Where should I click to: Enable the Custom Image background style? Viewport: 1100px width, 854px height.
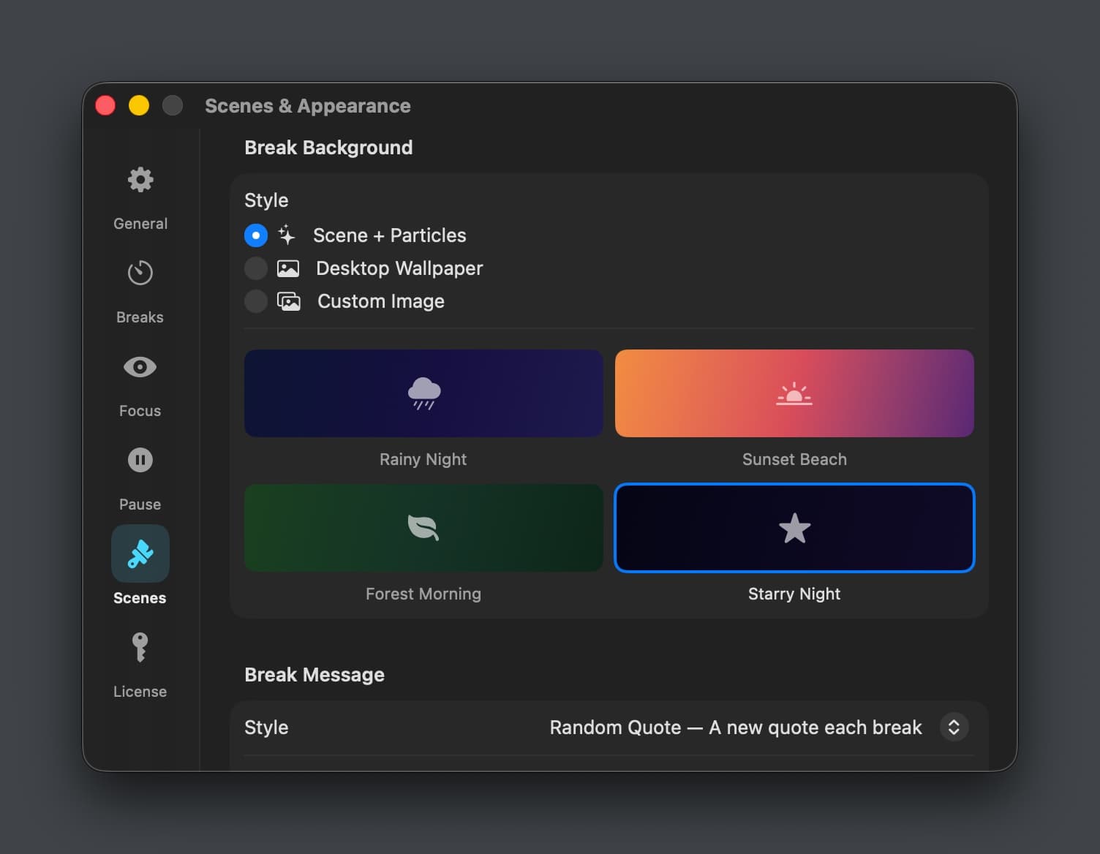[x=255, y=301]
